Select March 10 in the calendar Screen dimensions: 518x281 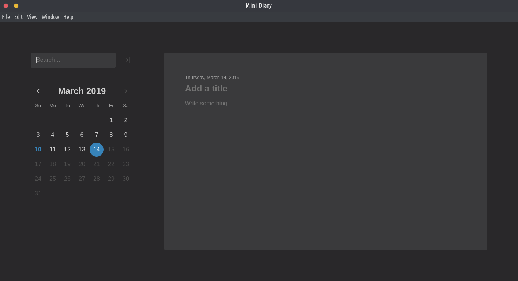pos(38,150)
